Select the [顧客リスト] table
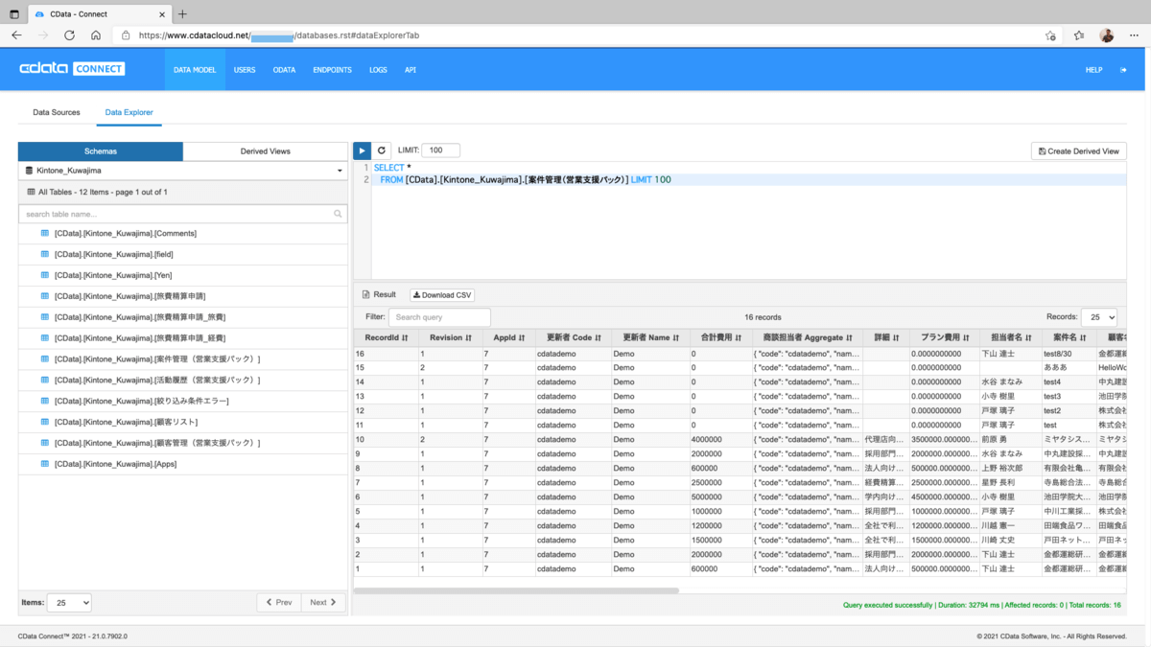The image size is (1151, 647). click(x=127, y=422)
